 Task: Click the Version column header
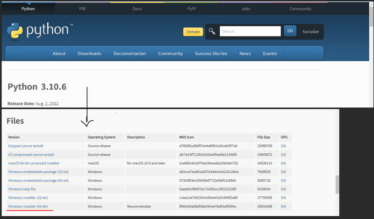14,137
